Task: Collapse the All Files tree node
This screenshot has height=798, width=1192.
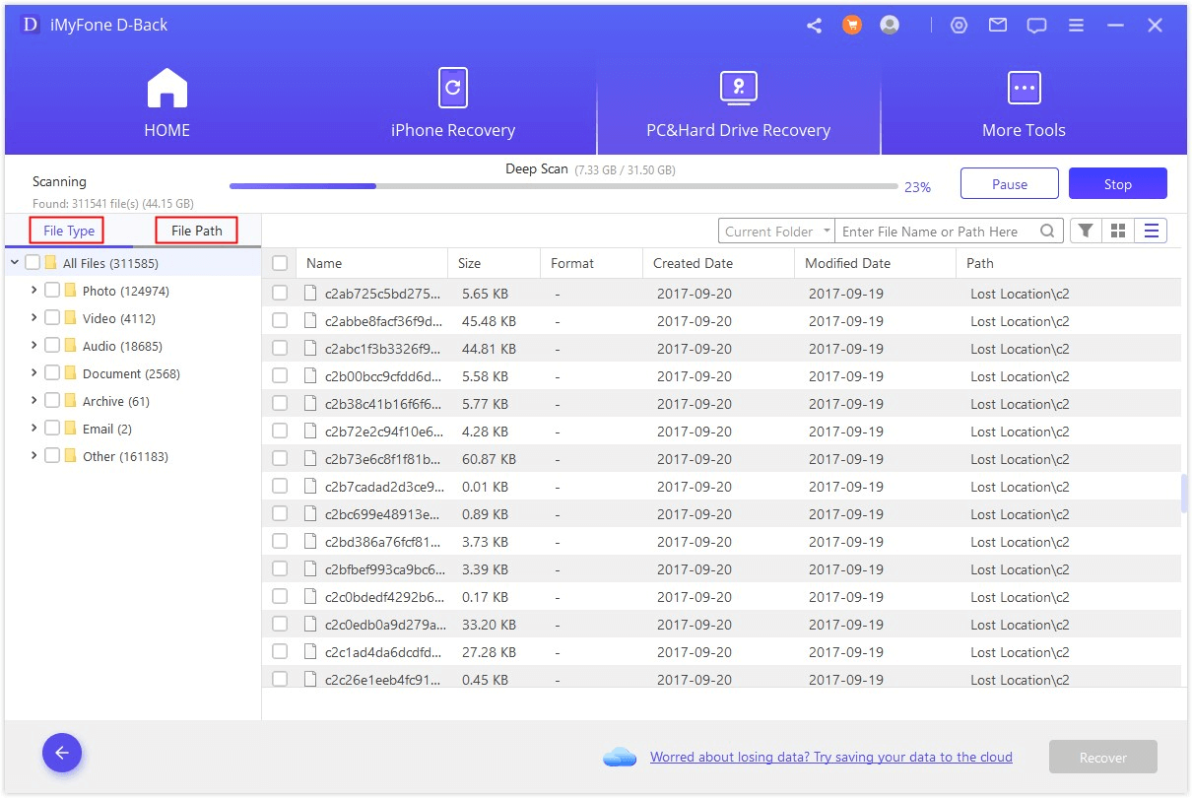Action: (x=15, y=263)
